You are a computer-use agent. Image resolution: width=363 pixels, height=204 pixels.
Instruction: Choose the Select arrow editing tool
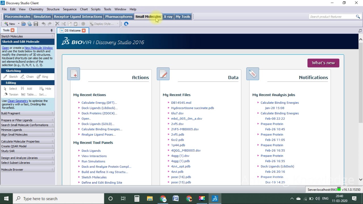click(10, 89)
